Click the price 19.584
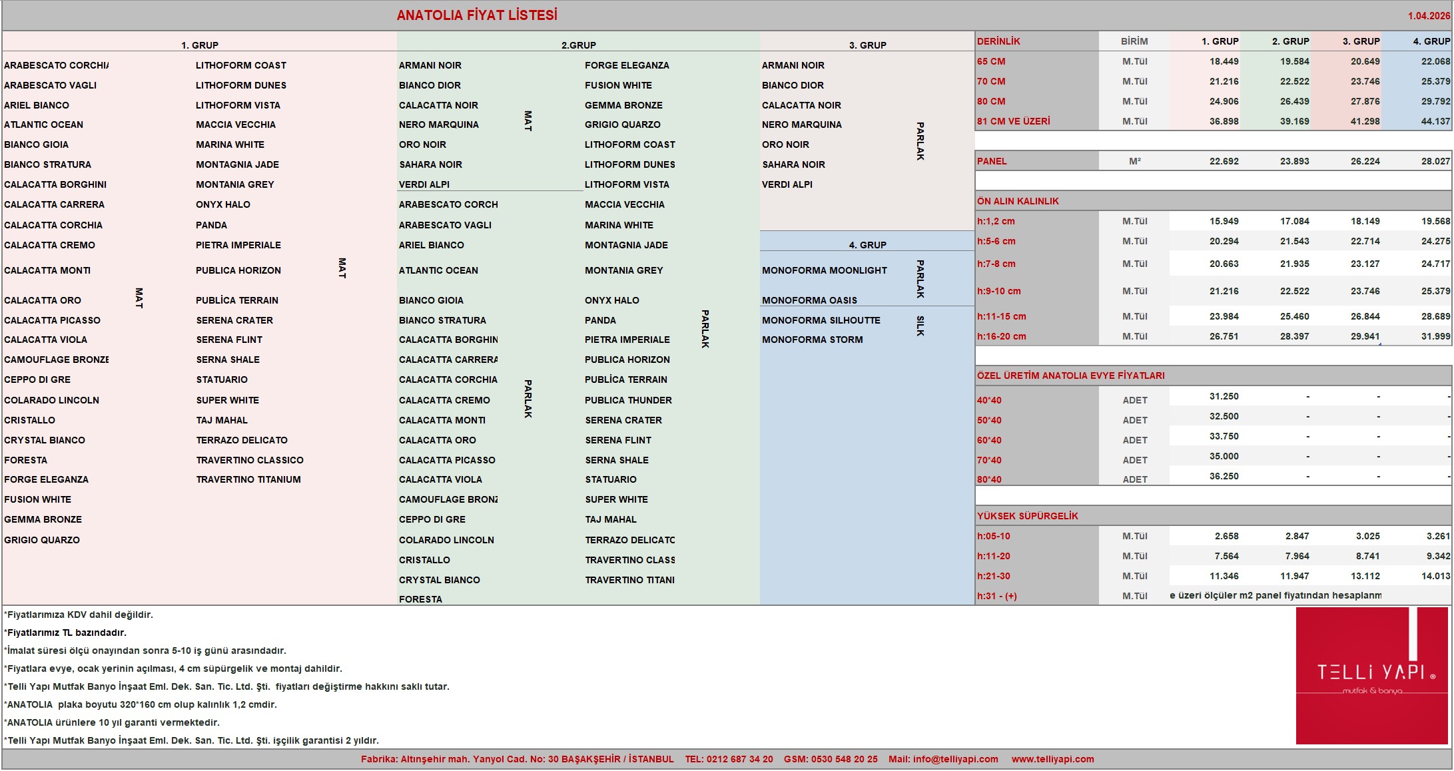The height and width of the screenshot is (771, 1454). 1295,61
